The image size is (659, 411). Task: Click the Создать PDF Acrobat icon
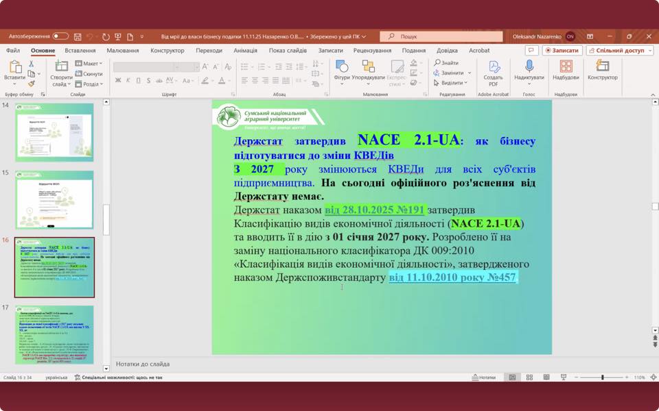click(x=494, y=73)
